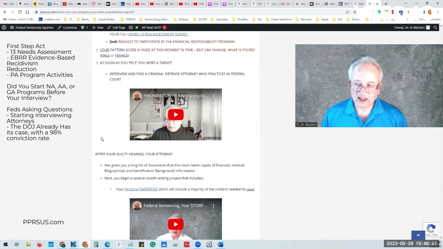This screenshot has height=249, width=443.
Task: Open the share page icon in address bar
Action: pyautogui.click(x=347, y=12)
